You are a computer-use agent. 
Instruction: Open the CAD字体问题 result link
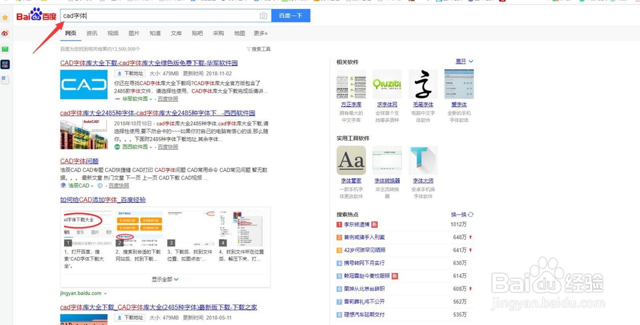click(79, 161)
